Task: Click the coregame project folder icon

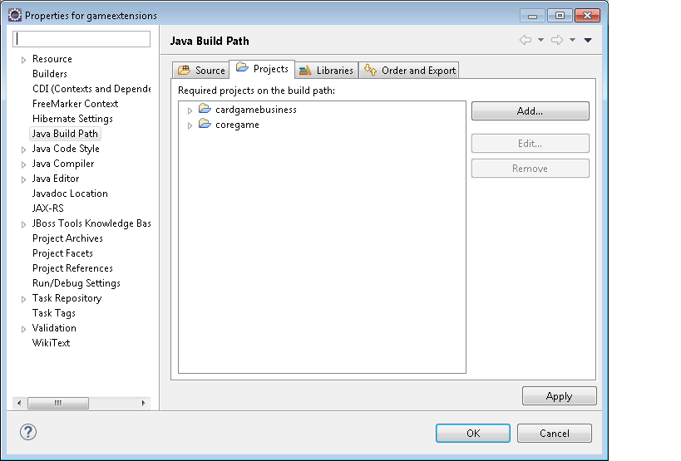Action: 205,125
